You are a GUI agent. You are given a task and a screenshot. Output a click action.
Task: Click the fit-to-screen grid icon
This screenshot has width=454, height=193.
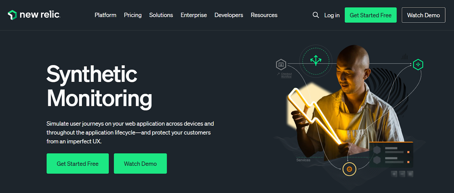410,174
